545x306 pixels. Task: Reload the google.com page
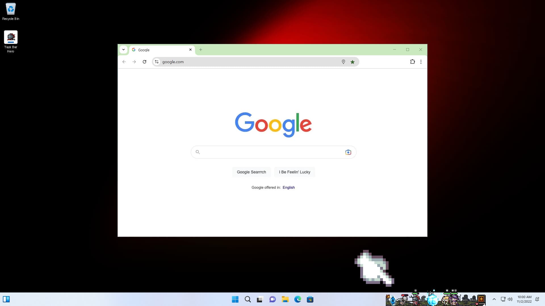pyautogui.click(x=144, y=62)
